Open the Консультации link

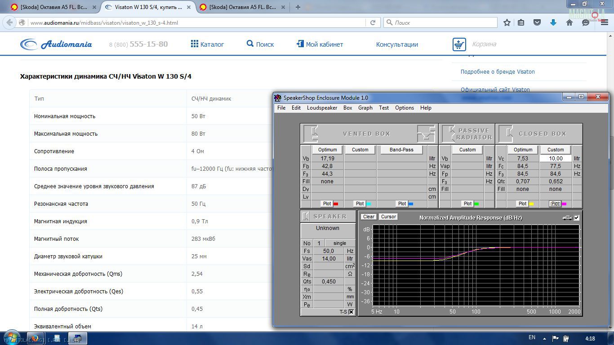(397, 44)
